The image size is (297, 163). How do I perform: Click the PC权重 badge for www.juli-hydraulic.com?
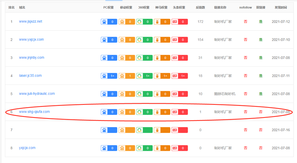point(109,94)
